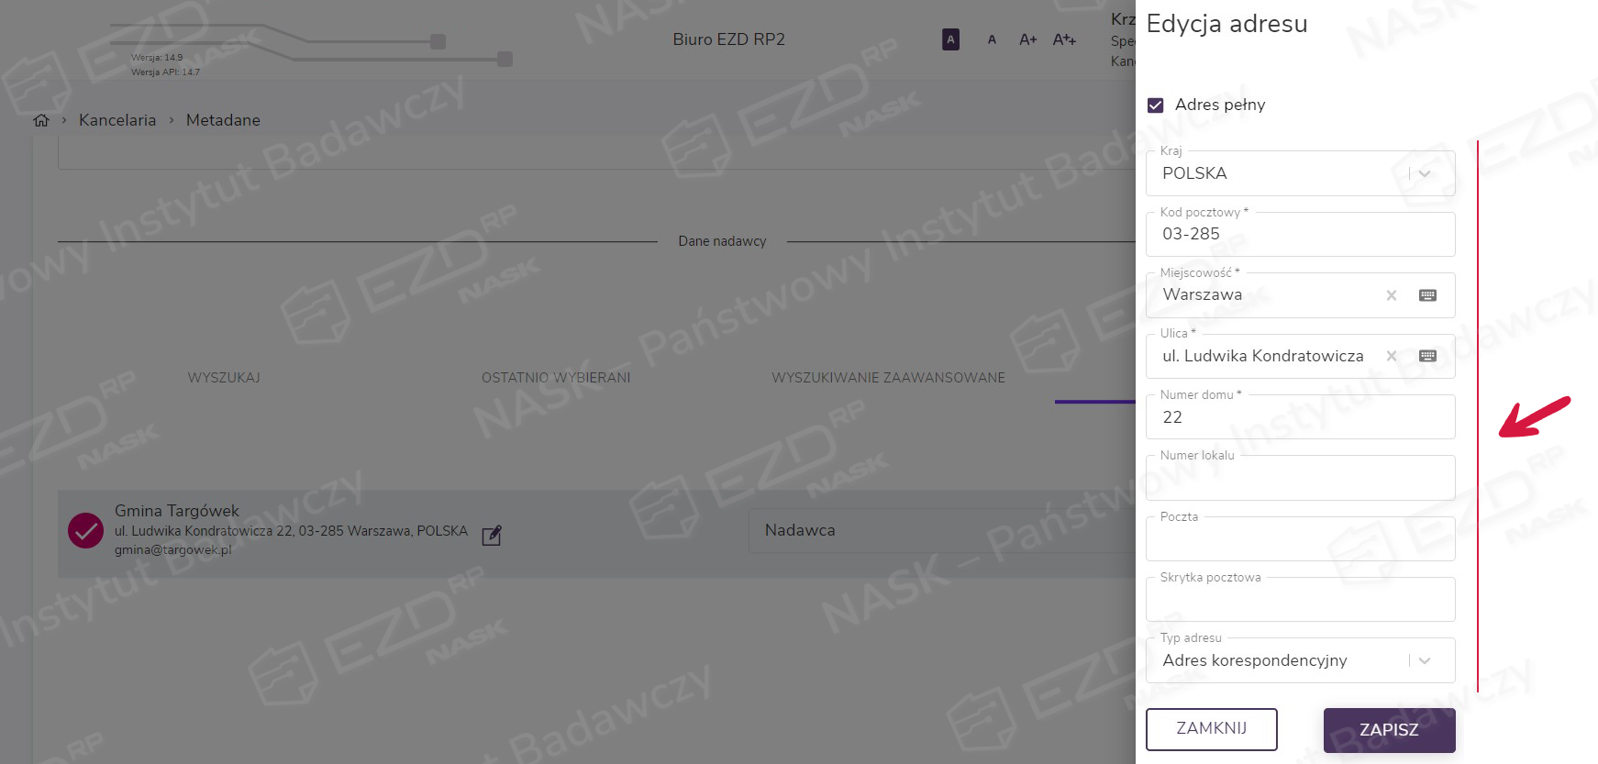Set font size to A+
1598x764 pixels.
pyautogui.click(x=1027, y=39)
